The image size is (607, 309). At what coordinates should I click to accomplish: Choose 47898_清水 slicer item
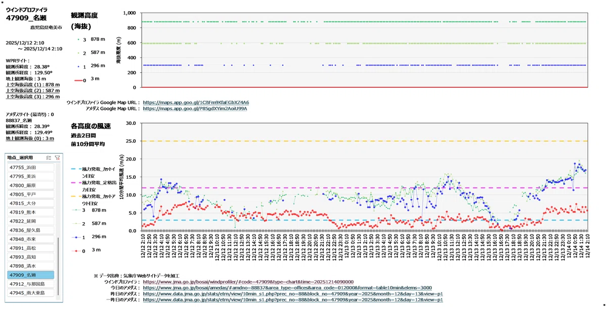[x=31, y=266]
